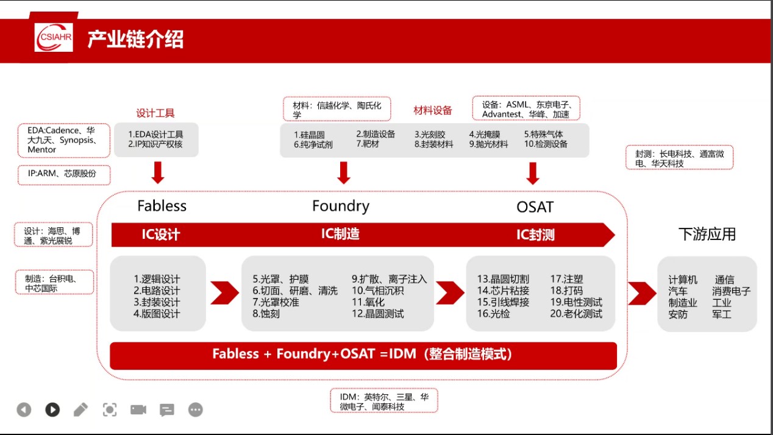
Task: Select the item 5.特殊气体
Action: point(544,134)
